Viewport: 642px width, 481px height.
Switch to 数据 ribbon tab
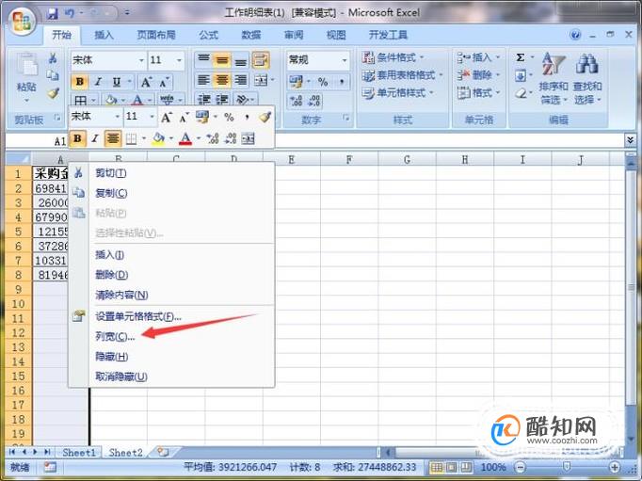coord(251,35)
